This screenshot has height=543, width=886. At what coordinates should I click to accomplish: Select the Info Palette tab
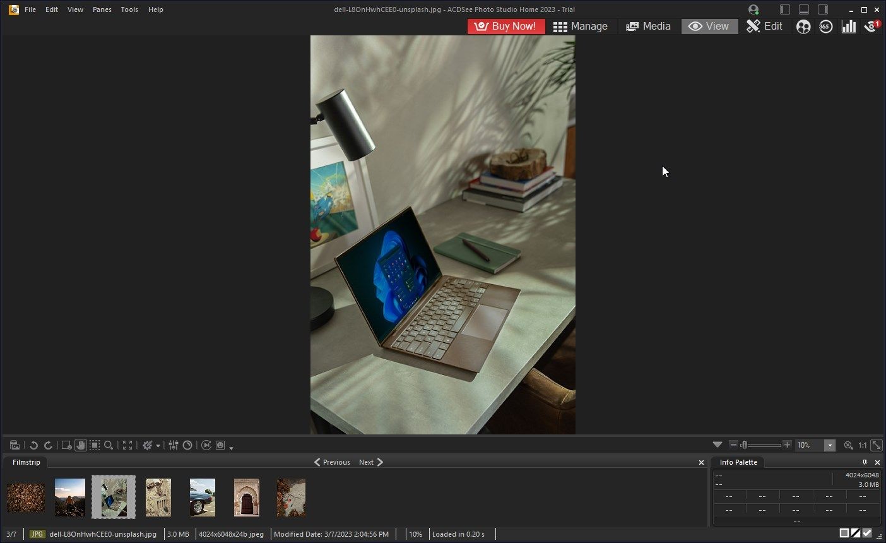[x=738, y=462]
